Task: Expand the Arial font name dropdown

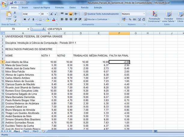Action: [39, 14]
